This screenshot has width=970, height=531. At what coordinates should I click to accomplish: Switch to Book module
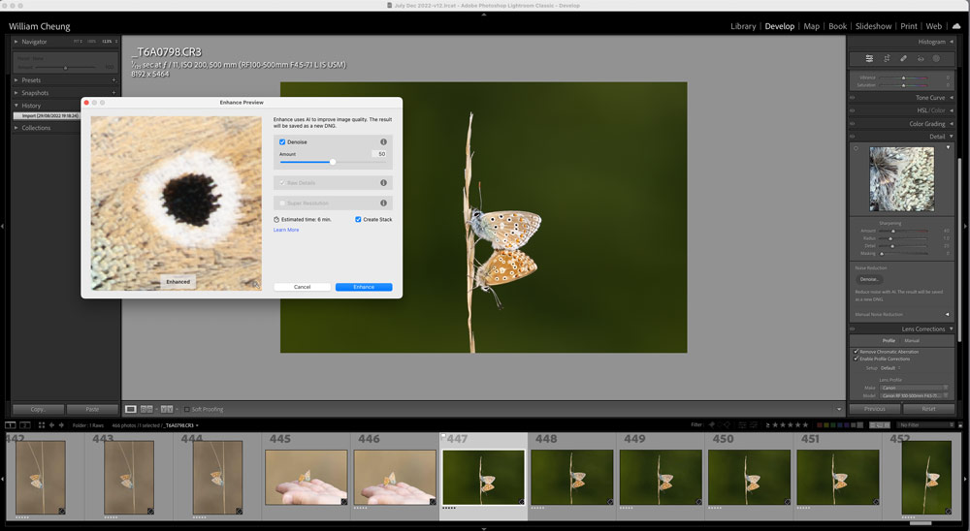click(838, 26)
